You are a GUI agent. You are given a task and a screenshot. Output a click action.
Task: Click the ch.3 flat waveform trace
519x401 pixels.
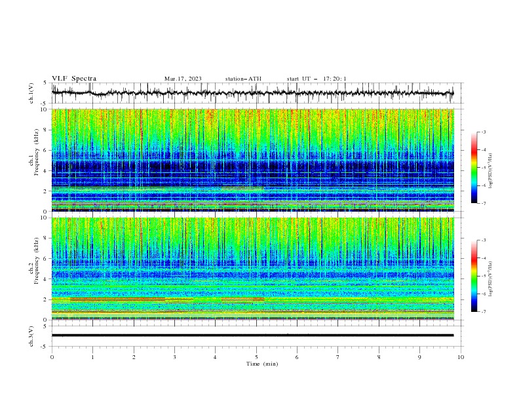click(253, 335)
